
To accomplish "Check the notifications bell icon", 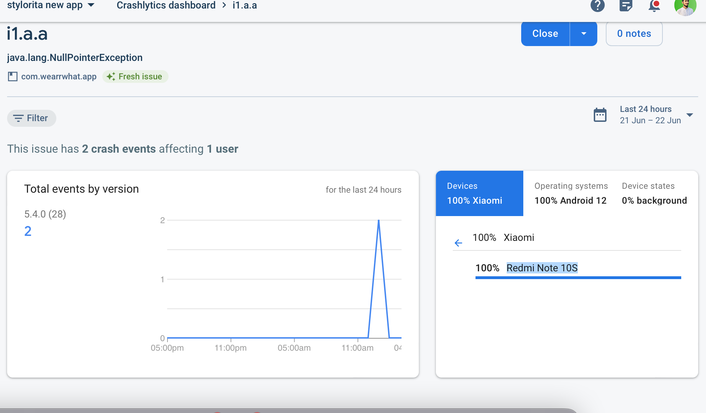I will tap(654, 6).
